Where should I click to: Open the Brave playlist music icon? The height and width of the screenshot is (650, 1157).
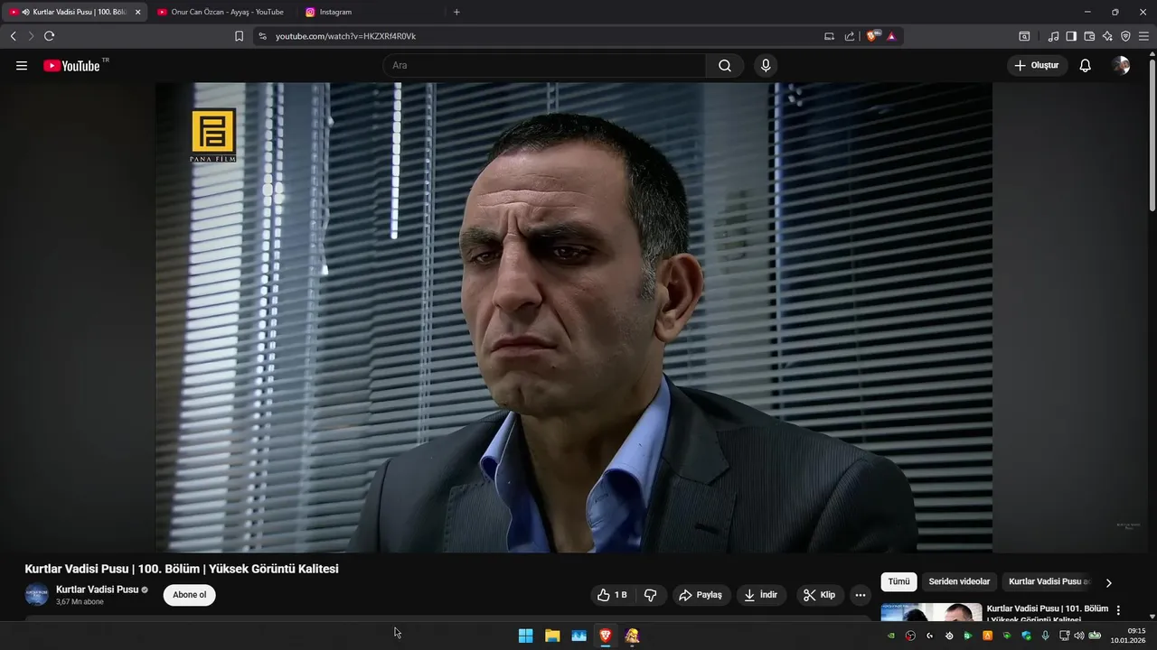1054,36
